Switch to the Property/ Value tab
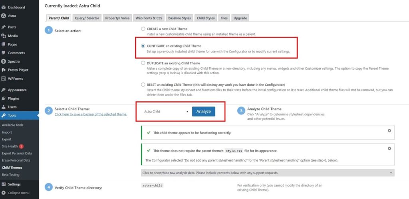Viewport: 409px width, 199px height. [117, 18]
